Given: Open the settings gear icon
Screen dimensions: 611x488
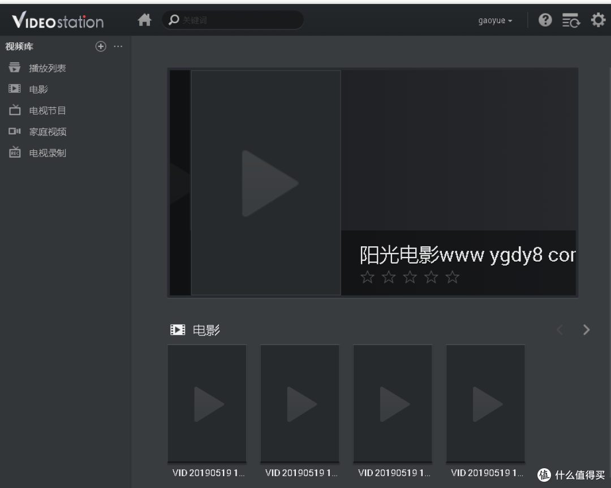Looking at the screenshot, I should [x=598, y=20].
